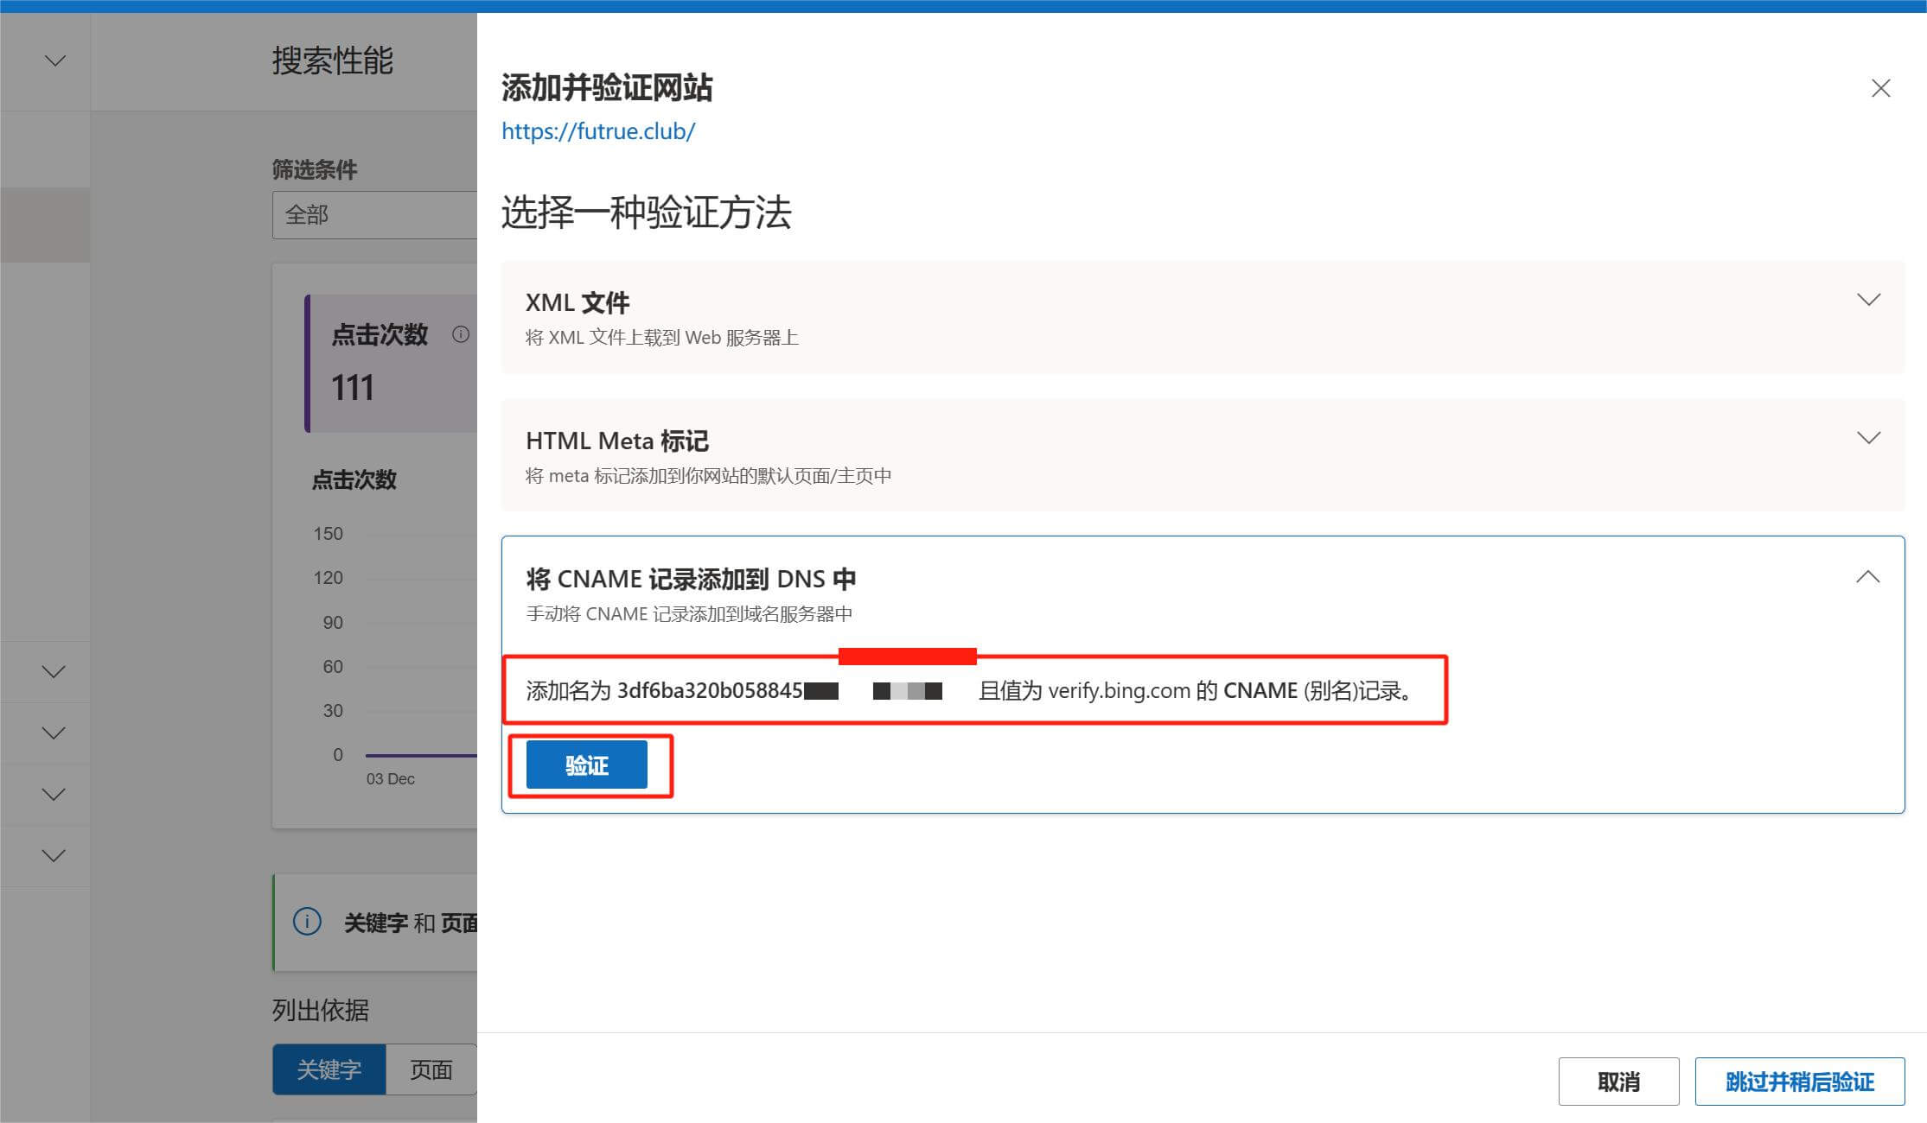Switch to the 页面 tab under 列出依据

pyautogui.click(x=431, y=1069)
